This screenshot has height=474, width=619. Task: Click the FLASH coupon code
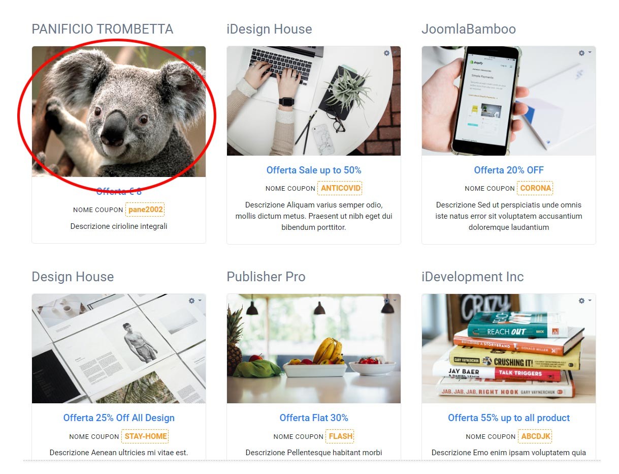pyautogui.click(x=340, y=436)
